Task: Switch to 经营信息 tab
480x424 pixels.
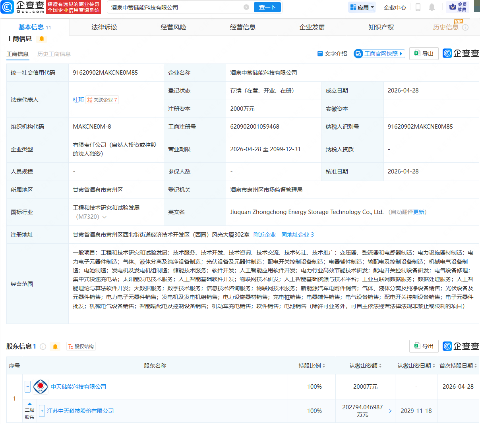Action: click(x=243, y=27)
